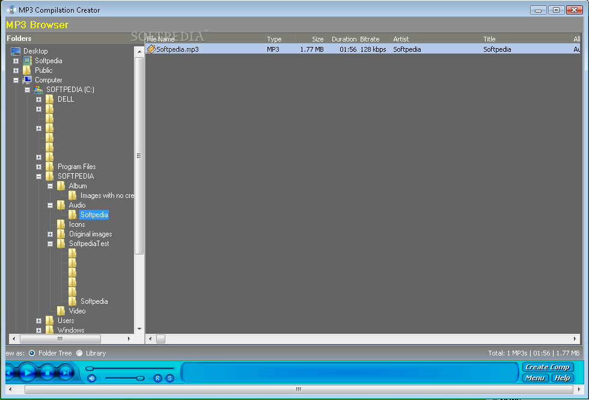Sort by the Title column header
The height and width of the screenshot is (400, 589).
[526, 39]
